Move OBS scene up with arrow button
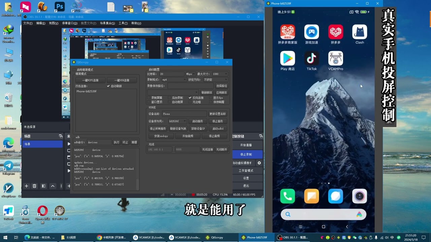431x242 pixels. [x=53, y=186]
